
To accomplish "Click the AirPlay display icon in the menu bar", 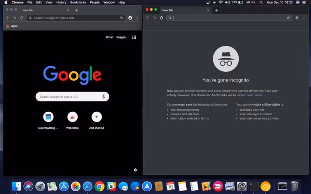I will (x=208, y=2).
